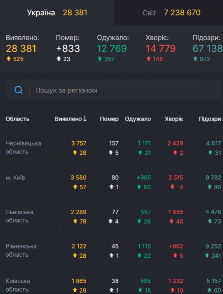Sort the table by Помер column

(x=109, y=119)
